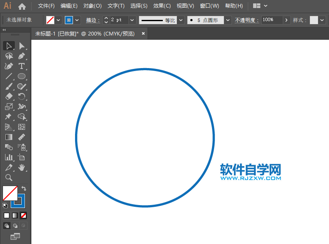Expand the stroke weight dropdown
The width and height of the screenshot is (329, 244).
[132, 20]
